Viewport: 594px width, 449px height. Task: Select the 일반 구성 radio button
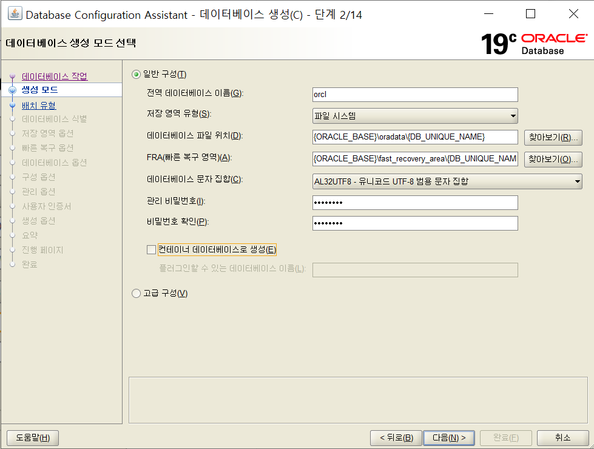136,74
